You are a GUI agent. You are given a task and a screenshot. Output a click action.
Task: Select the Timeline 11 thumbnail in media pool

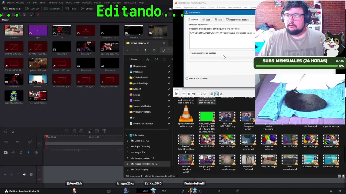coord(14,30)
